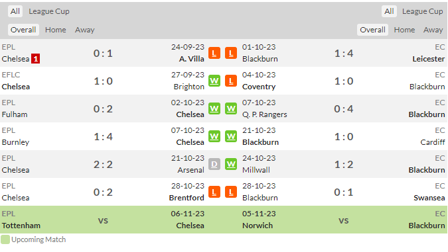Viewport: 448px width, 252px height.
Task: Switch to the left Home tab
Action: click(56, 30)
